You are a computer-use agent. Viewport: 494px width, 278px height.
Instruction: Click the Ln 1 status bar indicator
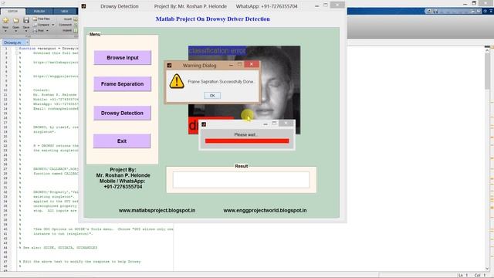tap(463, 275)
